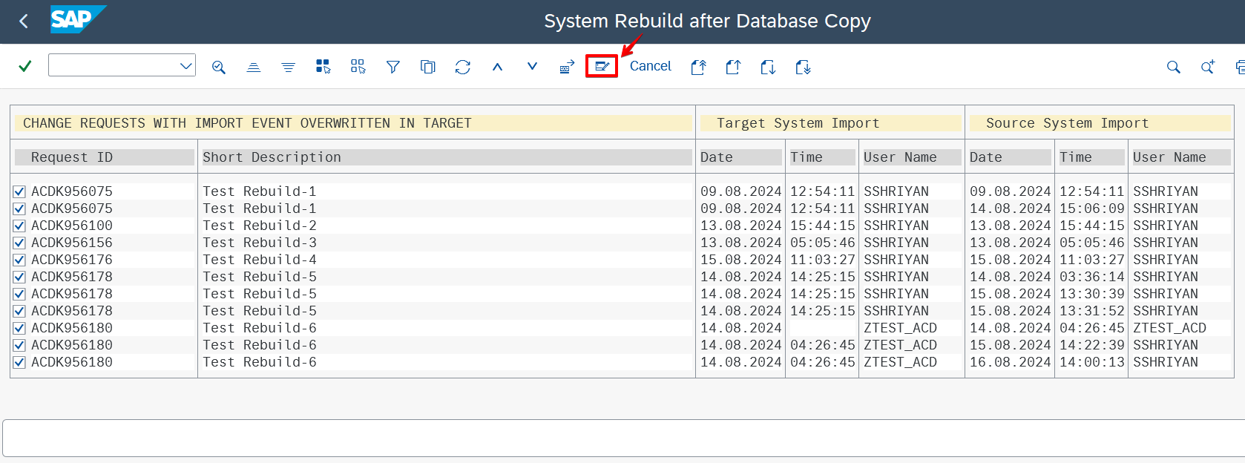Click the bottom status message bar
Screen dimensions: 1245x463
(623, 438)
